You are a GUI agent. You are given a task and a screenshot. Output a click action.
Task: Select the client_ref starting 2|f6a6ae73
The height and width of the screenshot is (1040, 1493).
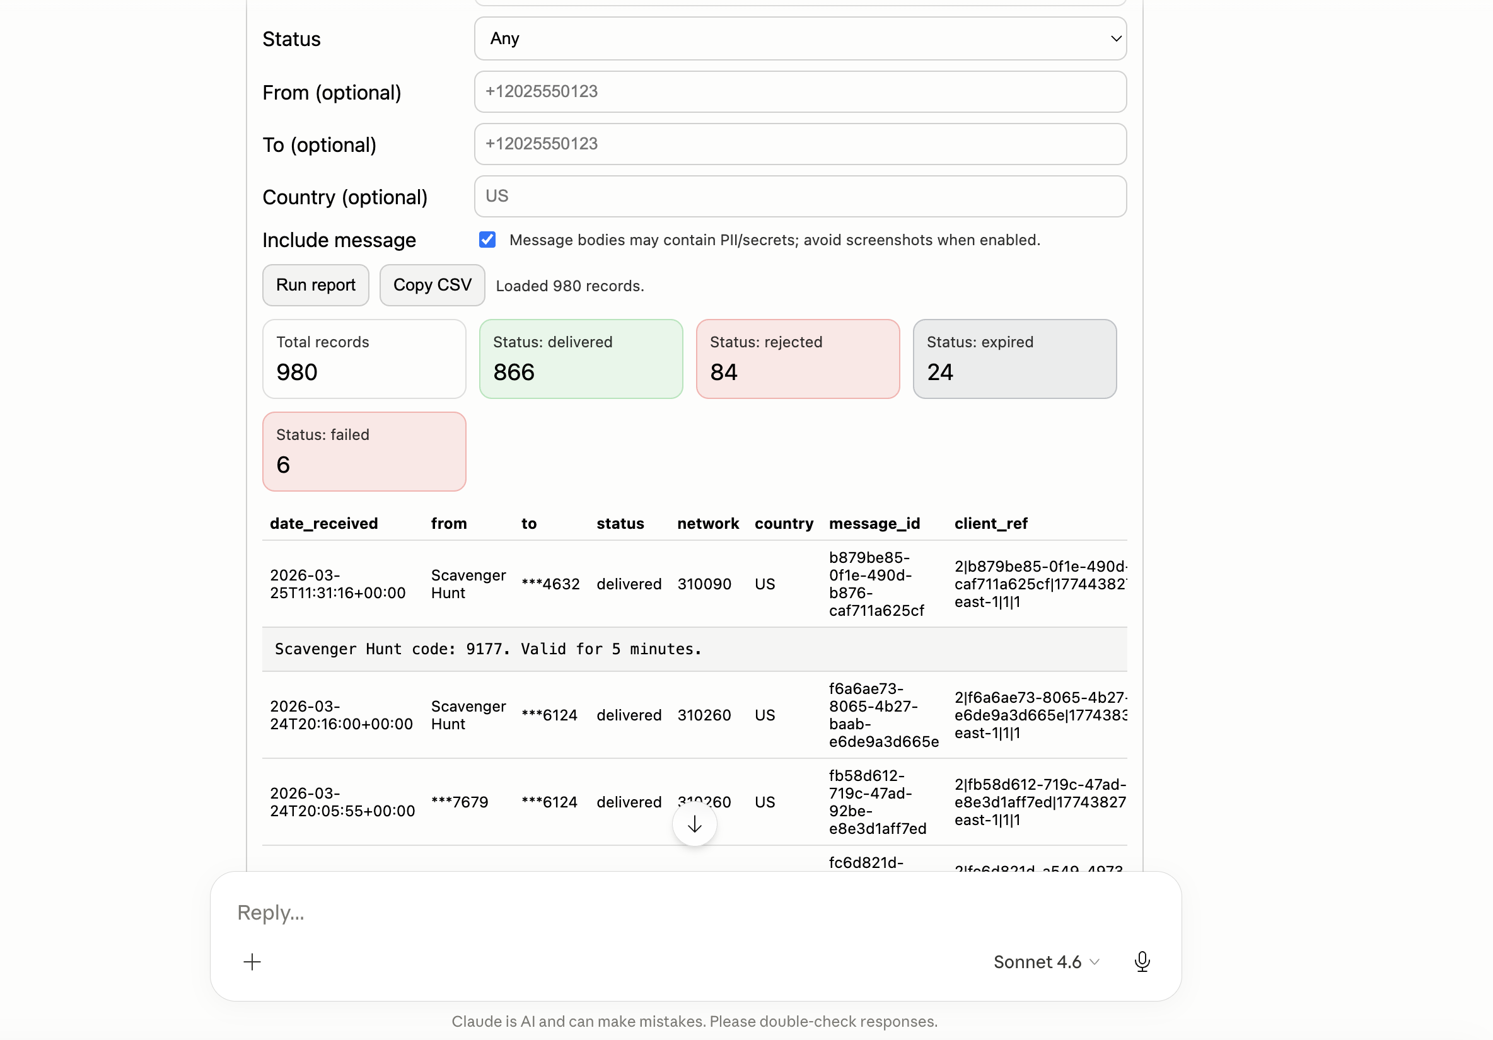pos(1040,715)
